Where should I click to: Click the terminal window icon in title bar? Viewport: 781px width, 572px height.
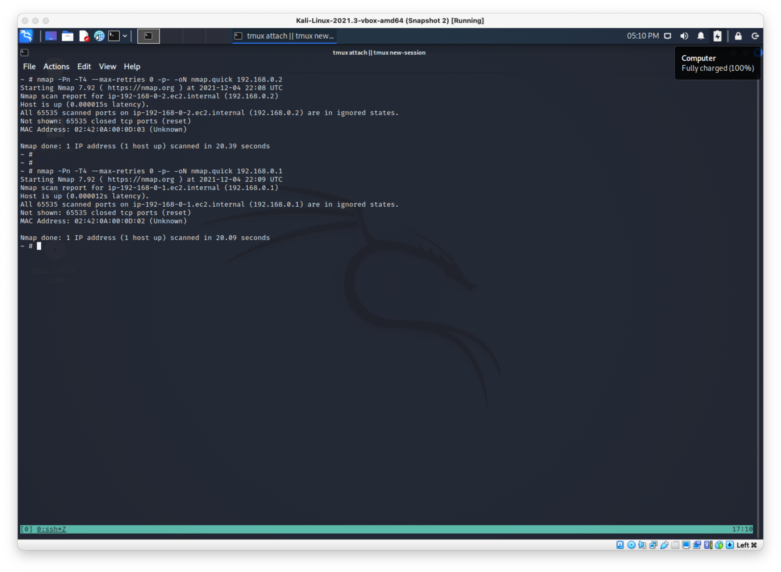pyautogui.click(x=24, y=52)
